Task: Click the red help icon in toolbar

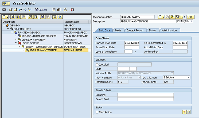Action: tap(72, 10)
